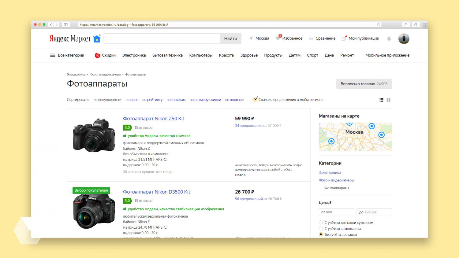Image resolution: width=459 pixels, height=258 pixels.
Task: Open Красота category menu
Action: (226, 55)
